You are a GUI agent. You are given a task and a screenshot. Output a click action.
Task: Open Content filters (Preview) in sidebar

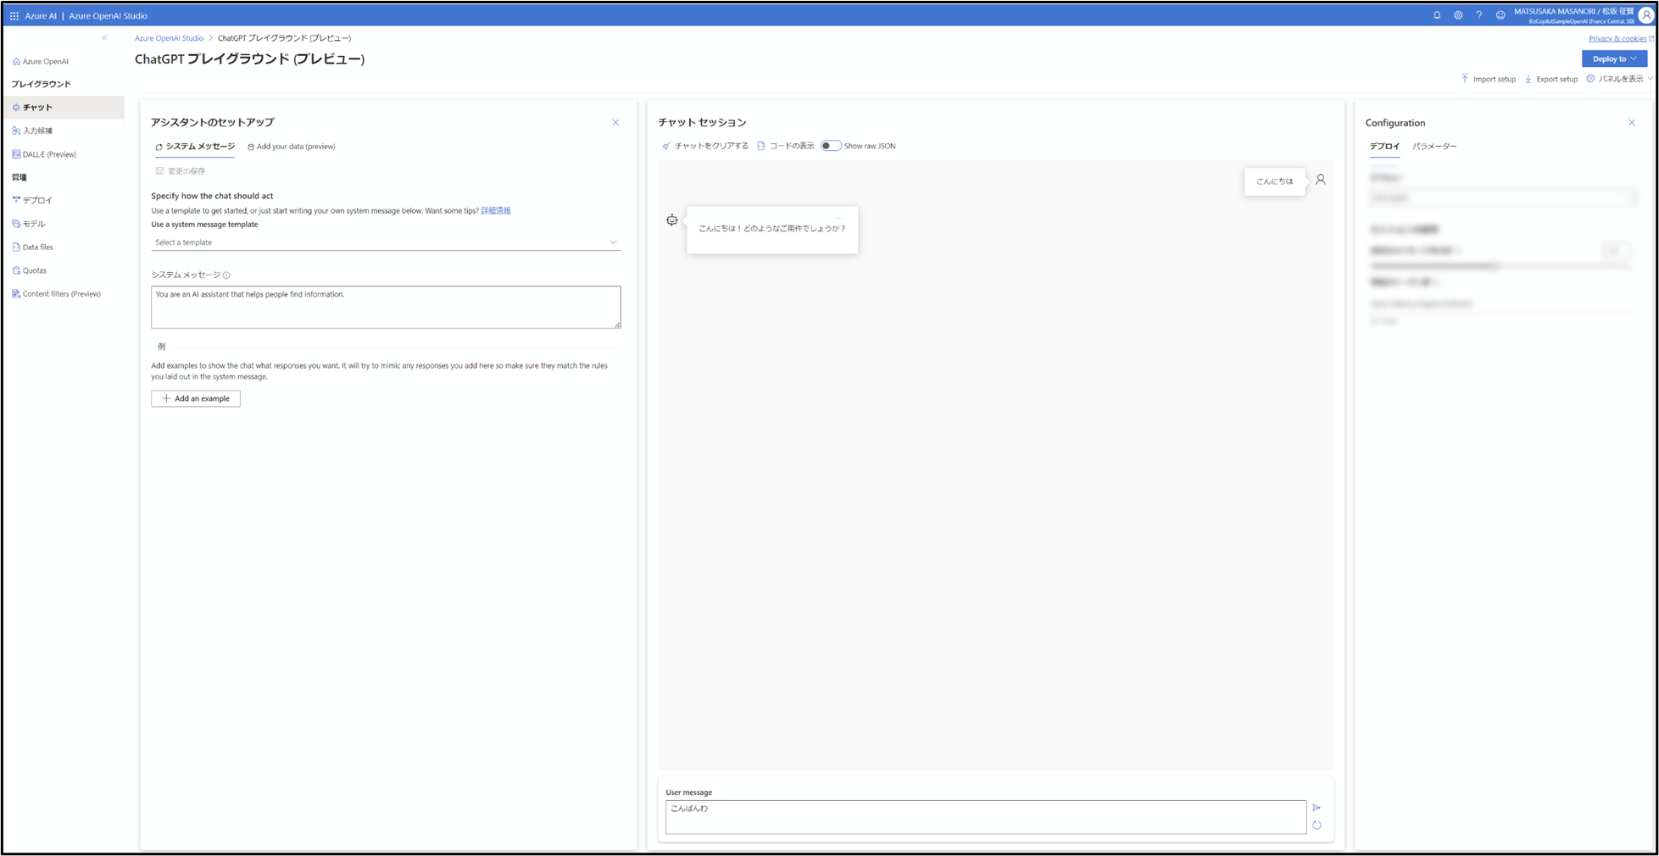pyautogui.click(x=56, y=294)
